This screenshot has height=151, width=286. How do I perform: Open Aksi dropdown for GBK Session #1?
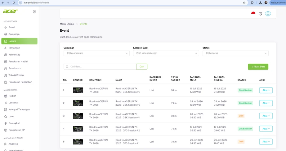[266, 116]
